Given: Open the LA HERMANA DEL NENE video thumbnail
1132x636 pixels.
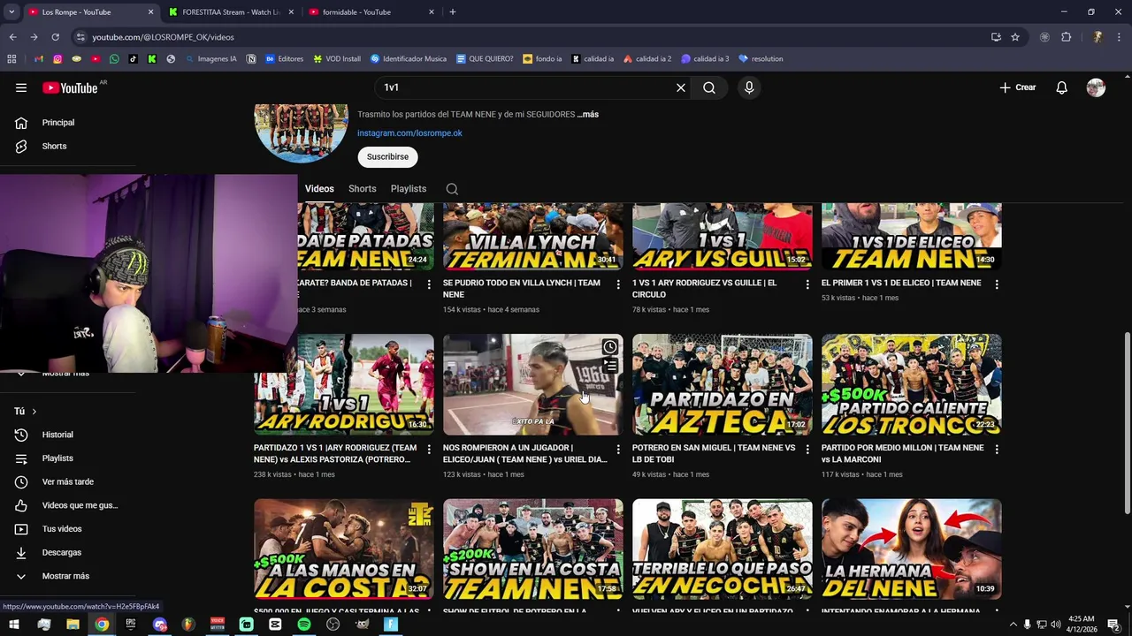Looking at the screenshot, I should 912,549.
